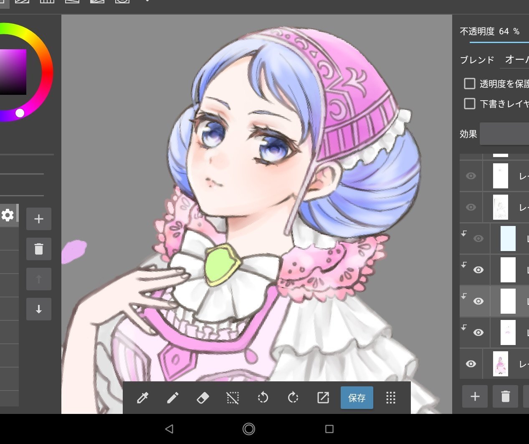This screenshot has width=529, height=444.
Task: Hide the bottom layer with eye icon
Action: [471, 364]
